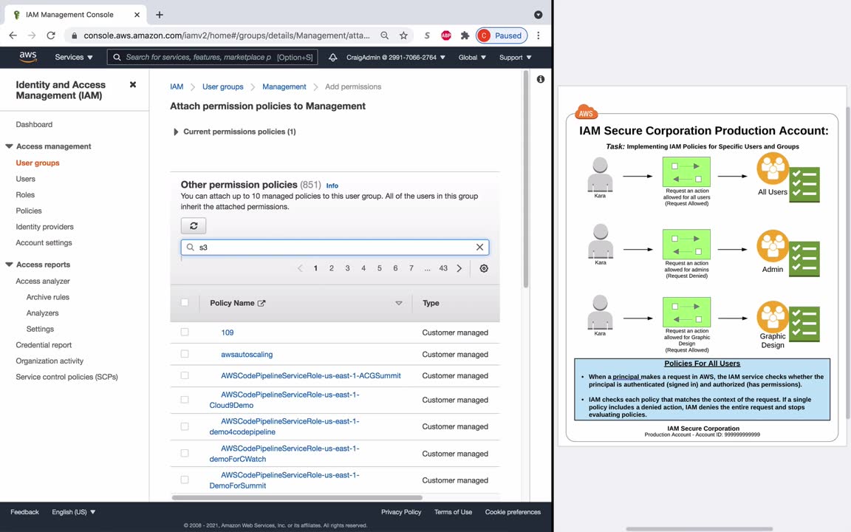This screenshot has width=851, height=532.
Task: Bookmark page with the star icon
Action: pos(403,35)
